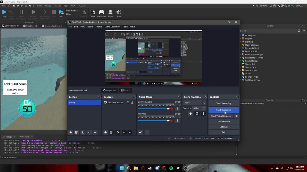The height and width of the screenshot is (172, 307).
Task: Click Start Recording in OBS
Action: point(224,110)
